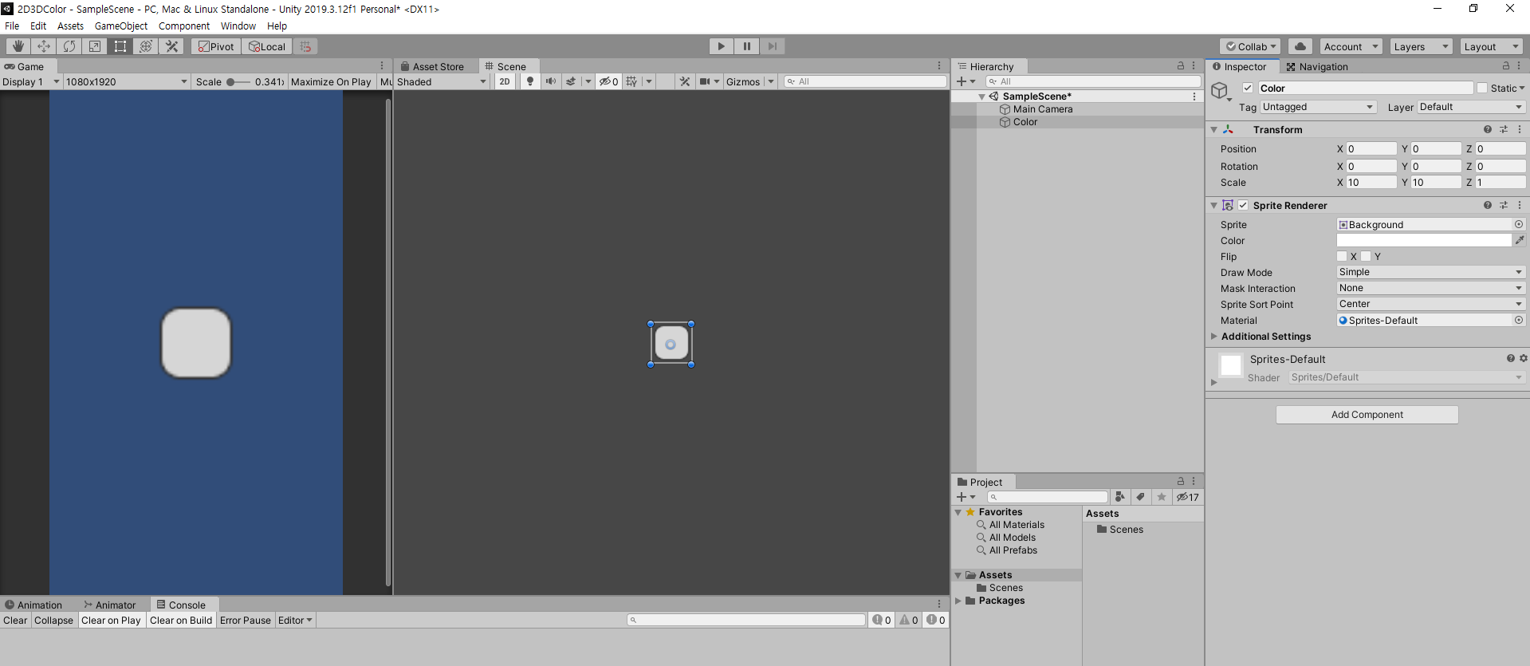The width and height of the screenshot is (1530, 666).
Task: Select Main Camera in Hierarchy
Action: [x=1043, y=109]
